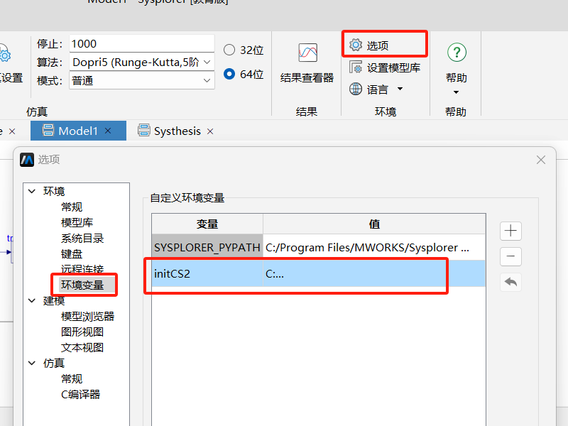Click the 选项 gear icon
The height and width of the screenshot is (426, 568).
click(x=356, y=45)
